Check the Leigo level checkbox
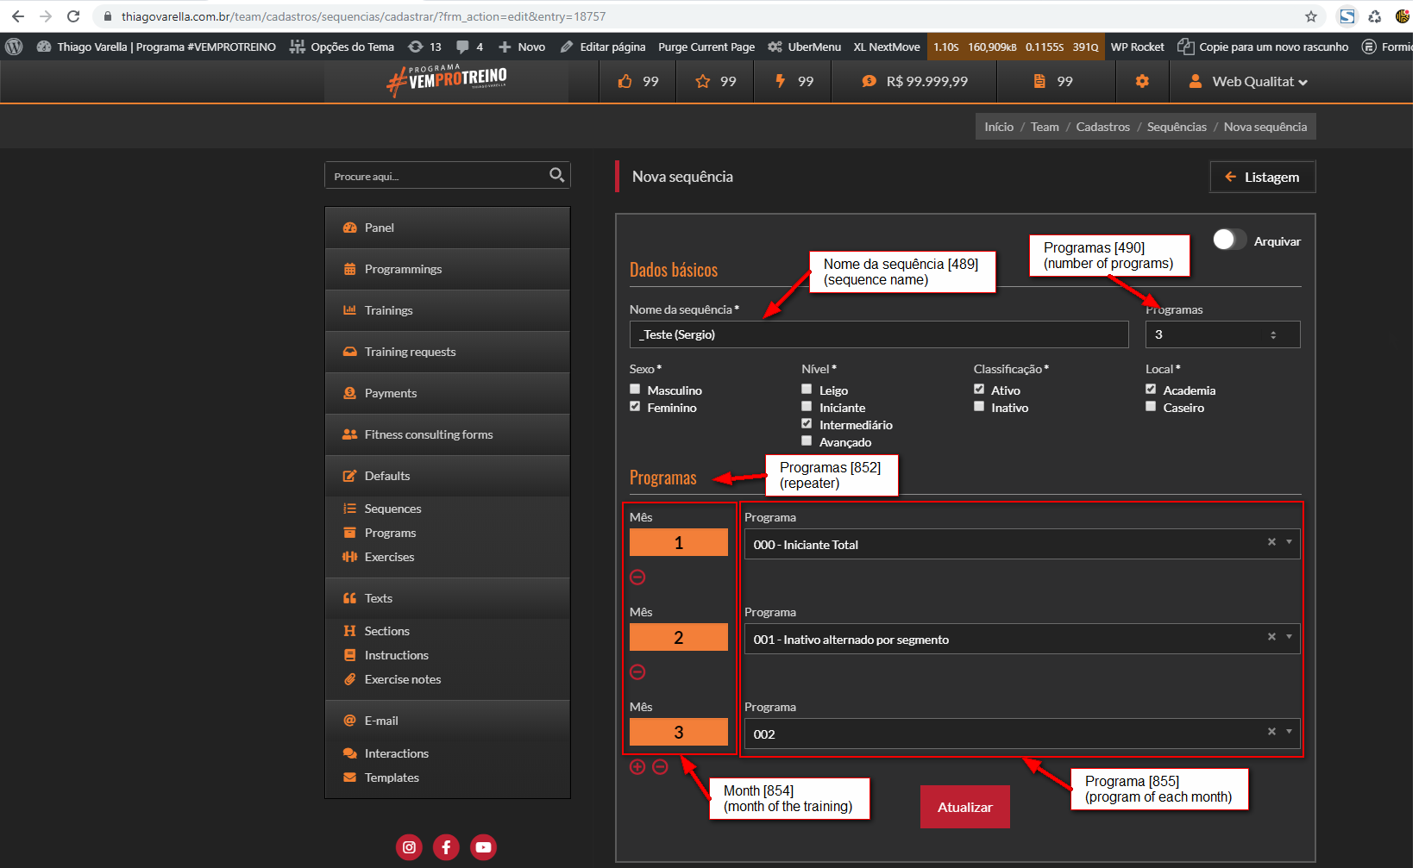The image size is (1425, 868). point(807,390)
